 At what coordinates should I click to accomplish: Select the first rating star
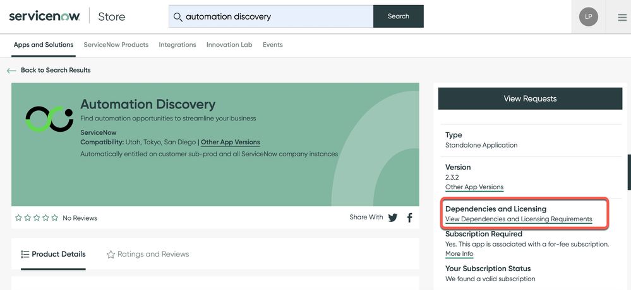point(18,217)
